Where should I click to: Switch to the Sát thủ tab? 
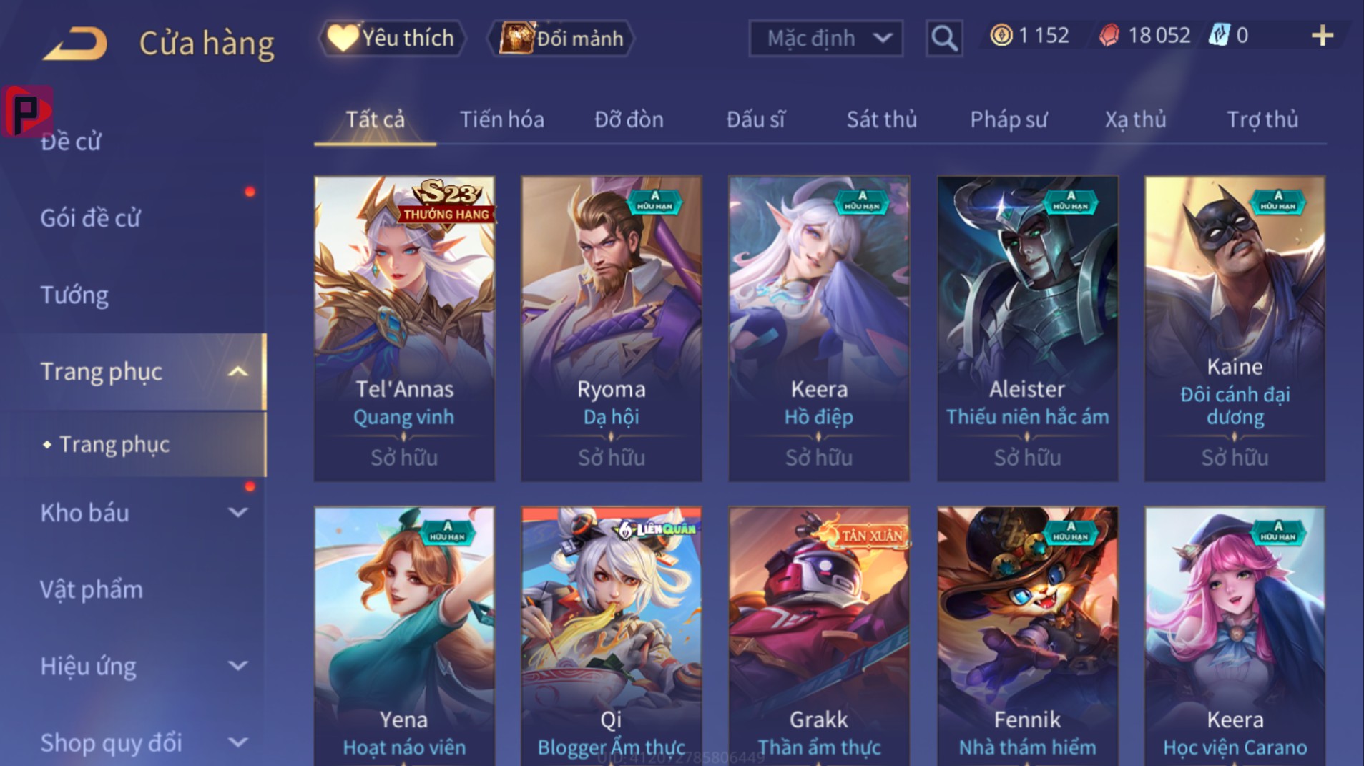coord(881,119)
